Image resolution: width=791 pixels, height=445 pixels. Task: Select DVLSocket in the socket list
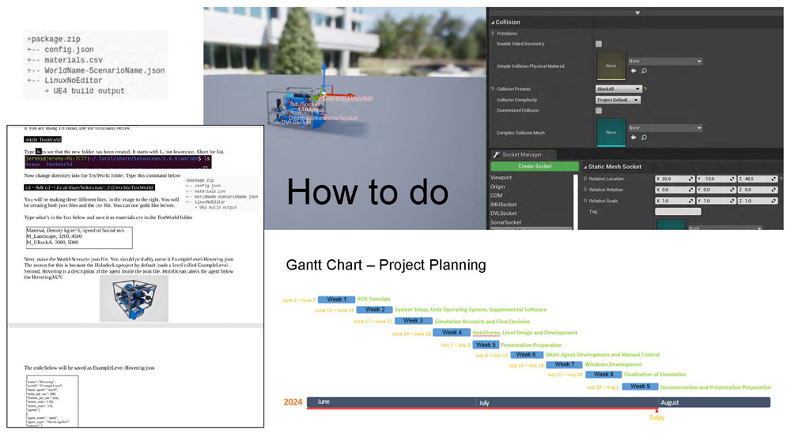(503, 213)
